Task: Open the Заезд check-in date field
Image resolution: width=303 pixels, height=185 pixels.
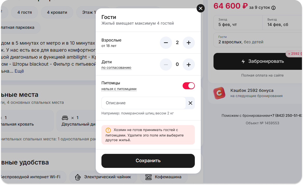Action: (238, 22)
